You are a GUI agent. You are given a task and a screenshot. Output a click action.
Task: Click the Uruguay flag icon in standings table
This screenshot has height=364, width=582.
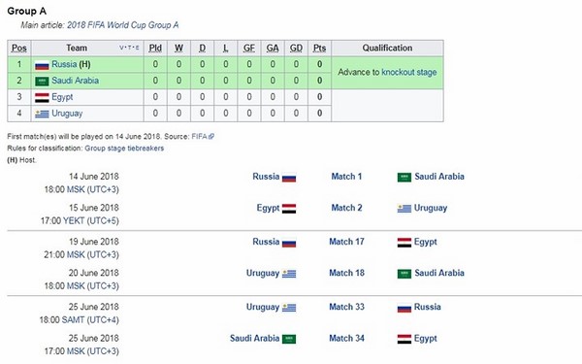[42, 114]
